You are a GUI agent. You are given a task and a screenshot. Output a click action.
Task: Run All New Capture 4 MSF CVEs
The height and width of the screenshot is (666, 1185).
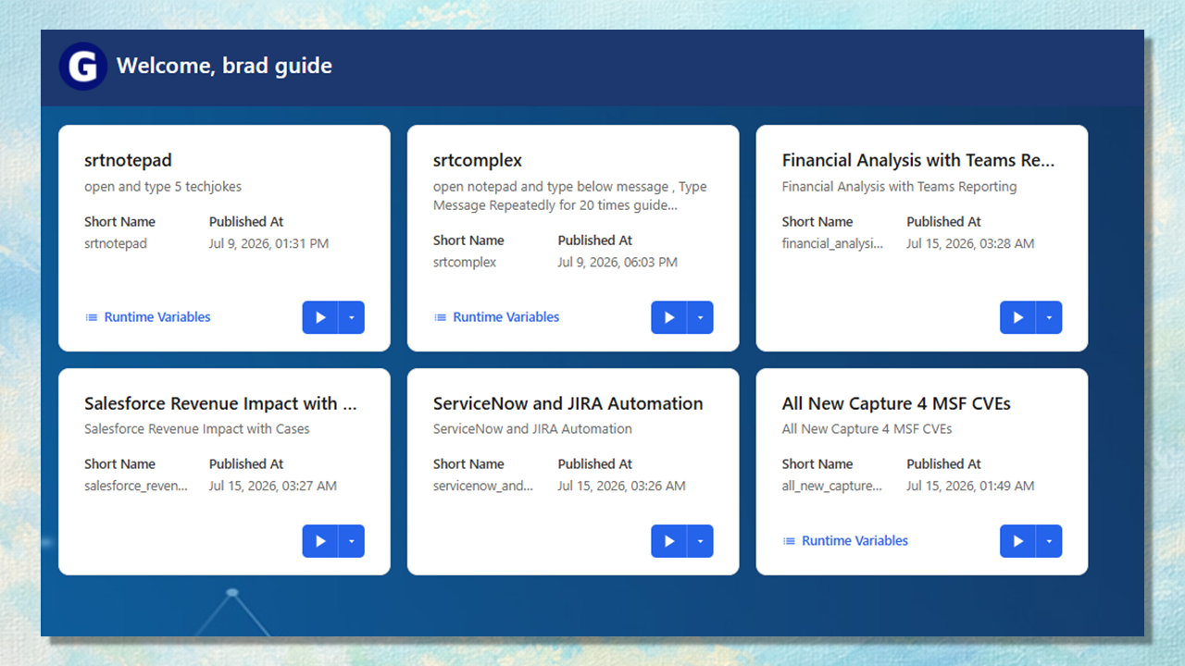click(1017, 541)
